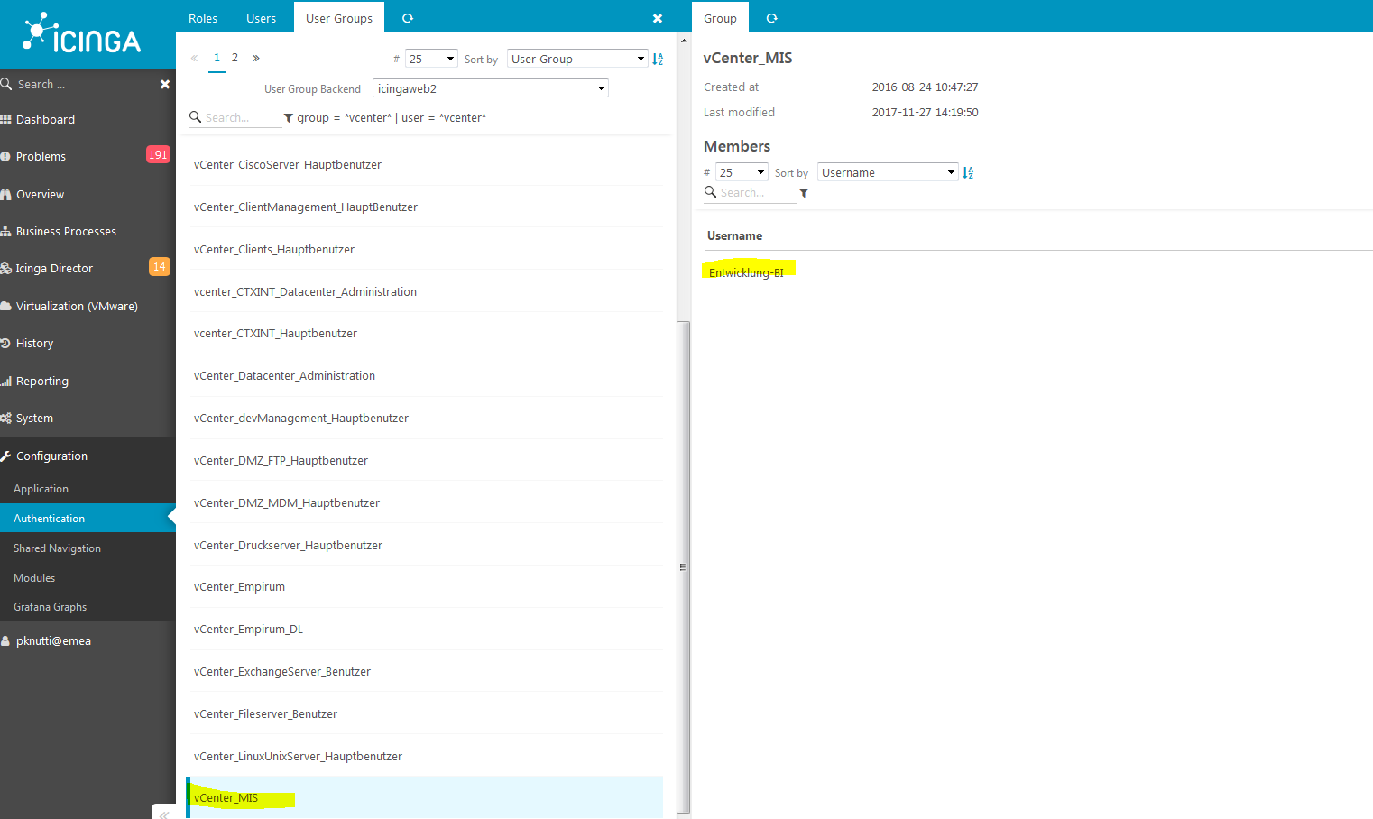The height and width of the screenshot is (819, 1373).
Task: Select the vCenter_Empirum user group
Action: click(239, 586)
